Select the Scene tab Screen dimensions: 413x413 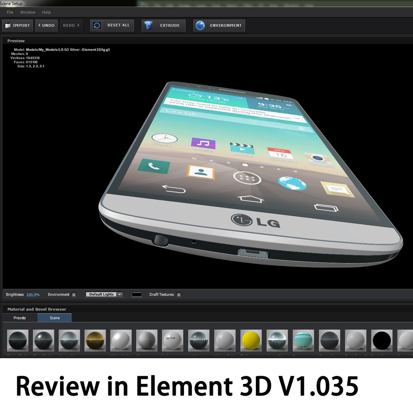point(55,318)
